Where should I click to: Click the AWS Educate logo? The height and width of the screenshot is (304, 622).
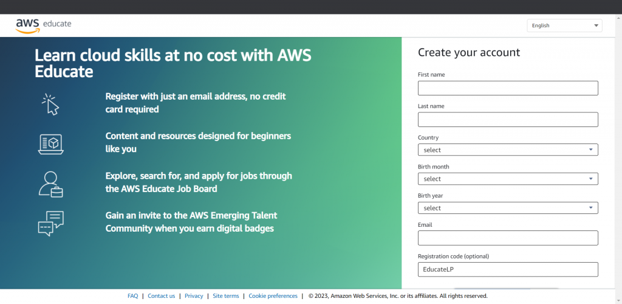[43, 24]
